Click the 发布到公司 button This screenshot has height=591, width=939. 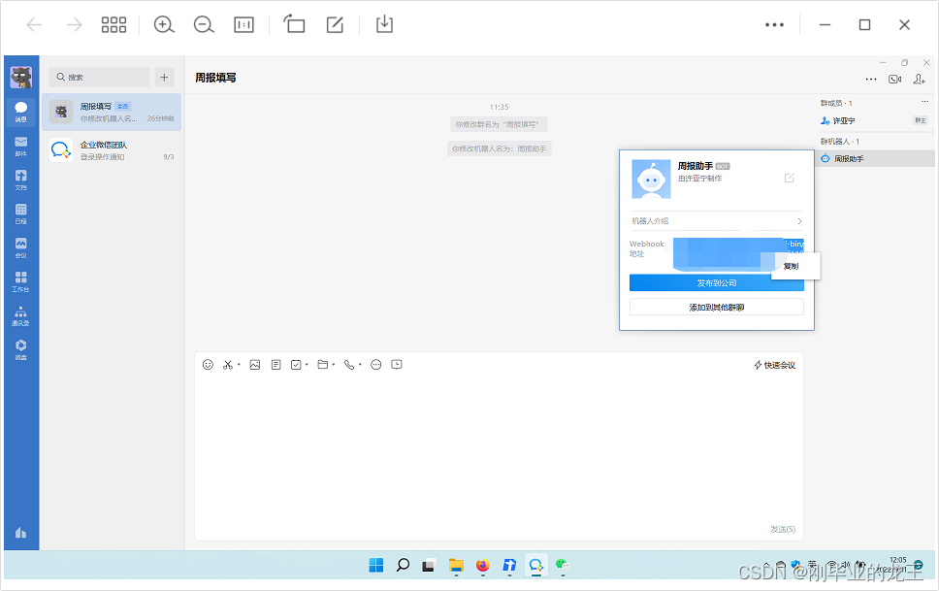716,283
